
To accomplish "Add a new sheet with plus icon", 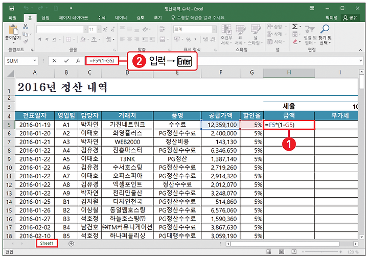I will pyautogui.click(x=71, y=244).
